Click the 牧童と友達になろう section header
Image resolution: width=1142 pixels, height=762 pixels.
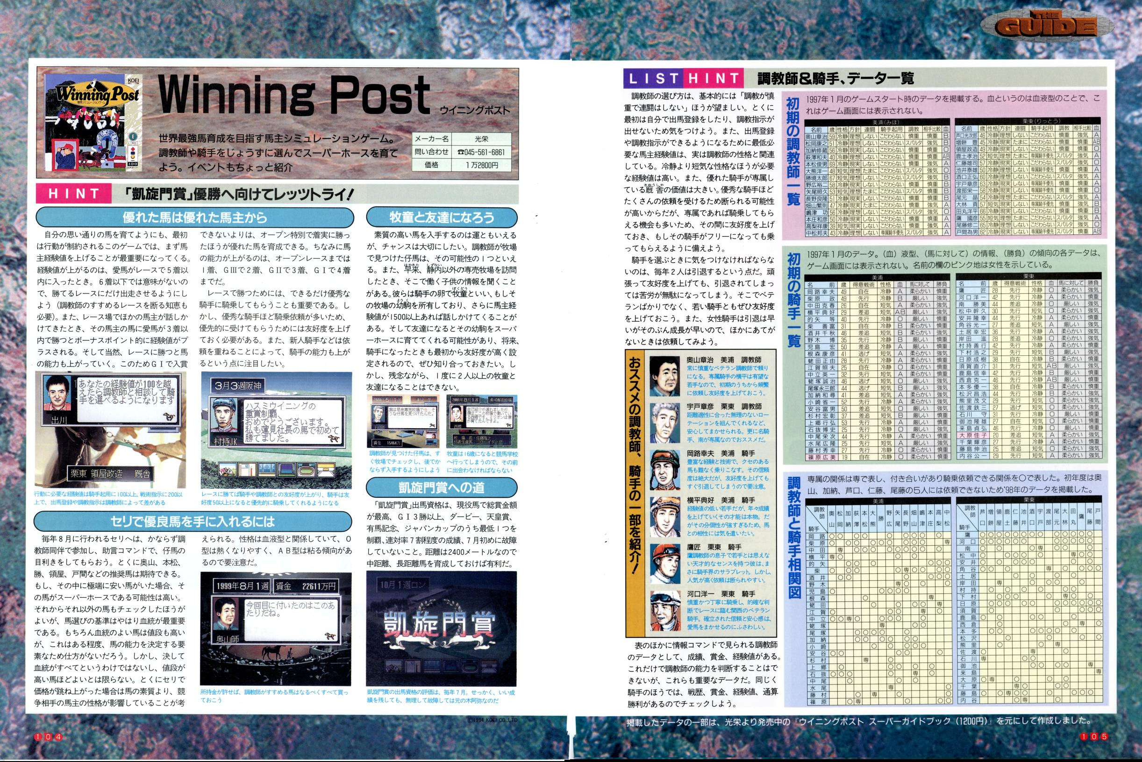click(442, 217)
